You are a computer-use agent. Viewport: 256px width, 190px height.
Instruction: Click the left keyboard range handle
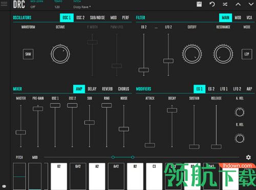(x=113, y=157)
